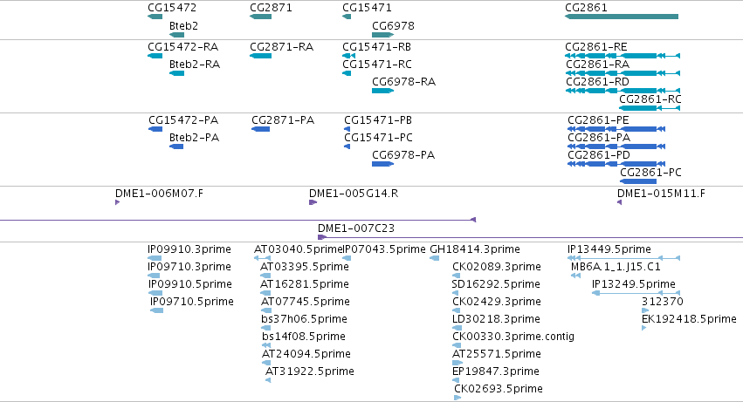Open EST AT31922.5prime
Viewport: 743px width, 402px height.
click(x=310, y=371)
